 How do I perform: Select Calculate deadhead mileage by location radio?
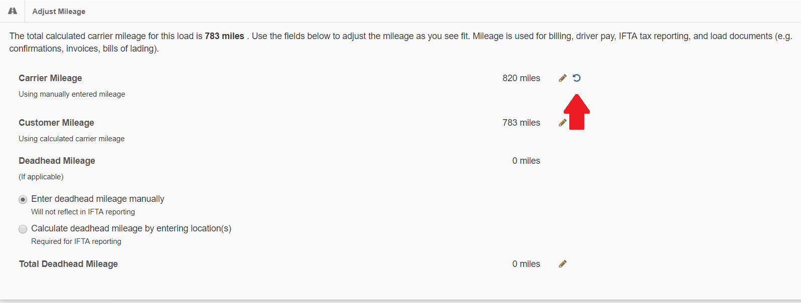[23, 229]
